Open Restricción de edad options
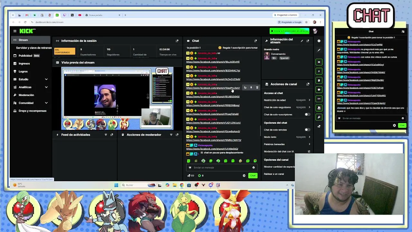Viewport: 412px width, 232px height. [287, 100]
